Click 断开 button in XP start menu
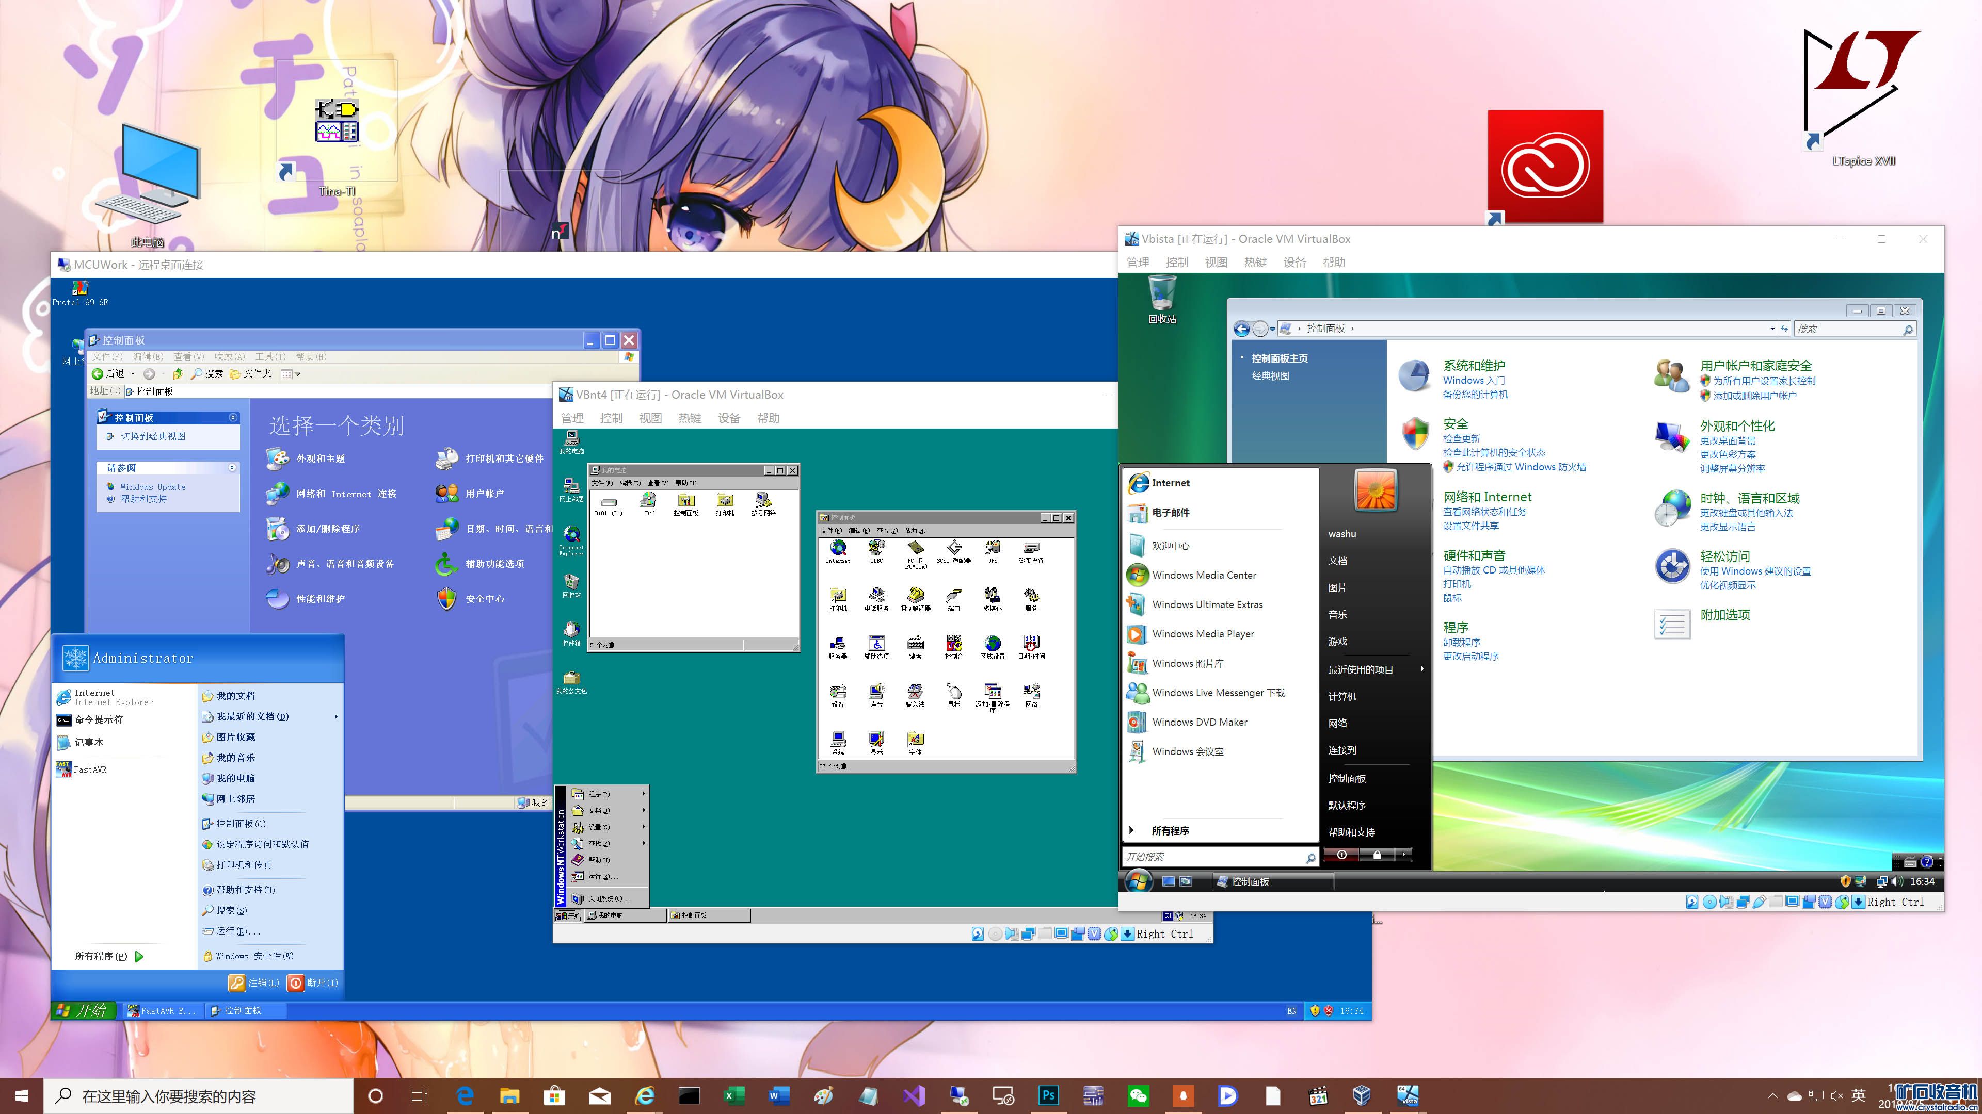 [312, 982]
